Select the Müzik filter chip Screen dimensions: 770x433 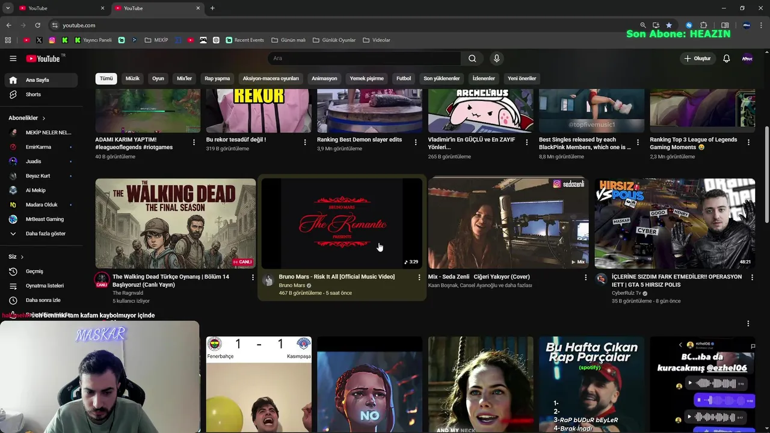point(132,78)
